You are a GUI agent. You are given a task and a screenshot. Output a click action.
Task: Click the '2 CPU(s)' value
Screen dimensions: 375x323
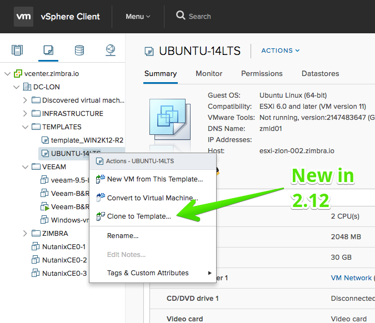click(345, 216)
